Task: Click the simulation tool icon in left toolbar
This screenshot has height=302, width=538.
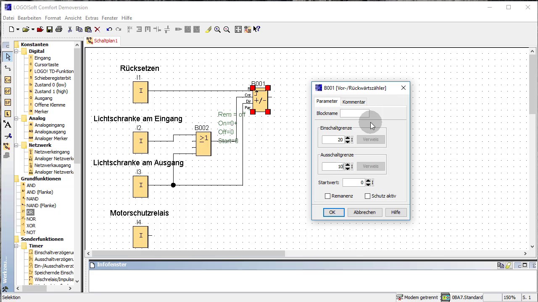Action: pos(7,146)
